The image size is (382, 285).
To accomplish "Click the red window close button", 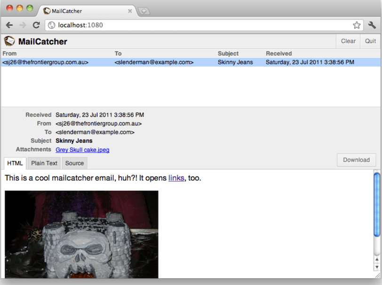I will coord(9,8).
